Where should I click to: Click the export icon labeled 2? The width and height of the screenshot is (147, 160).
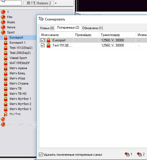[139, 154]
